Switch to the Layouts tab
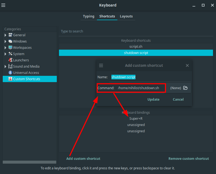This screenshot has width=216, height=174. coord(126,16)
